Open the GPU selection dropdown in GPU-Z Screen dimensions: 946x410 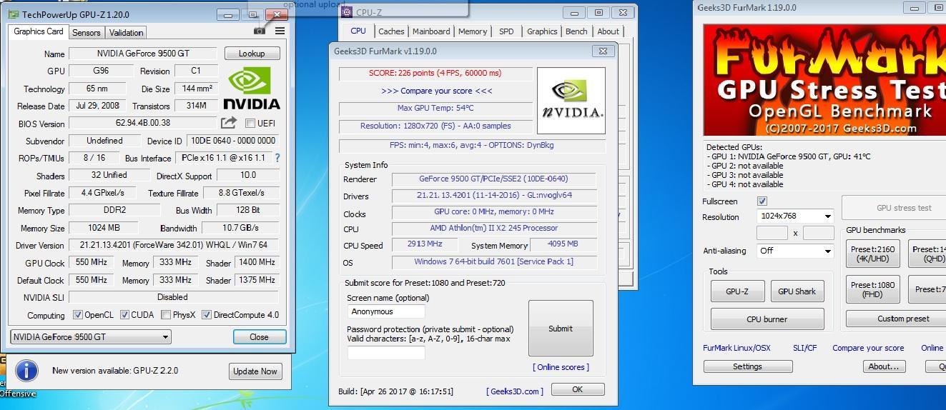tap(91, 337)
